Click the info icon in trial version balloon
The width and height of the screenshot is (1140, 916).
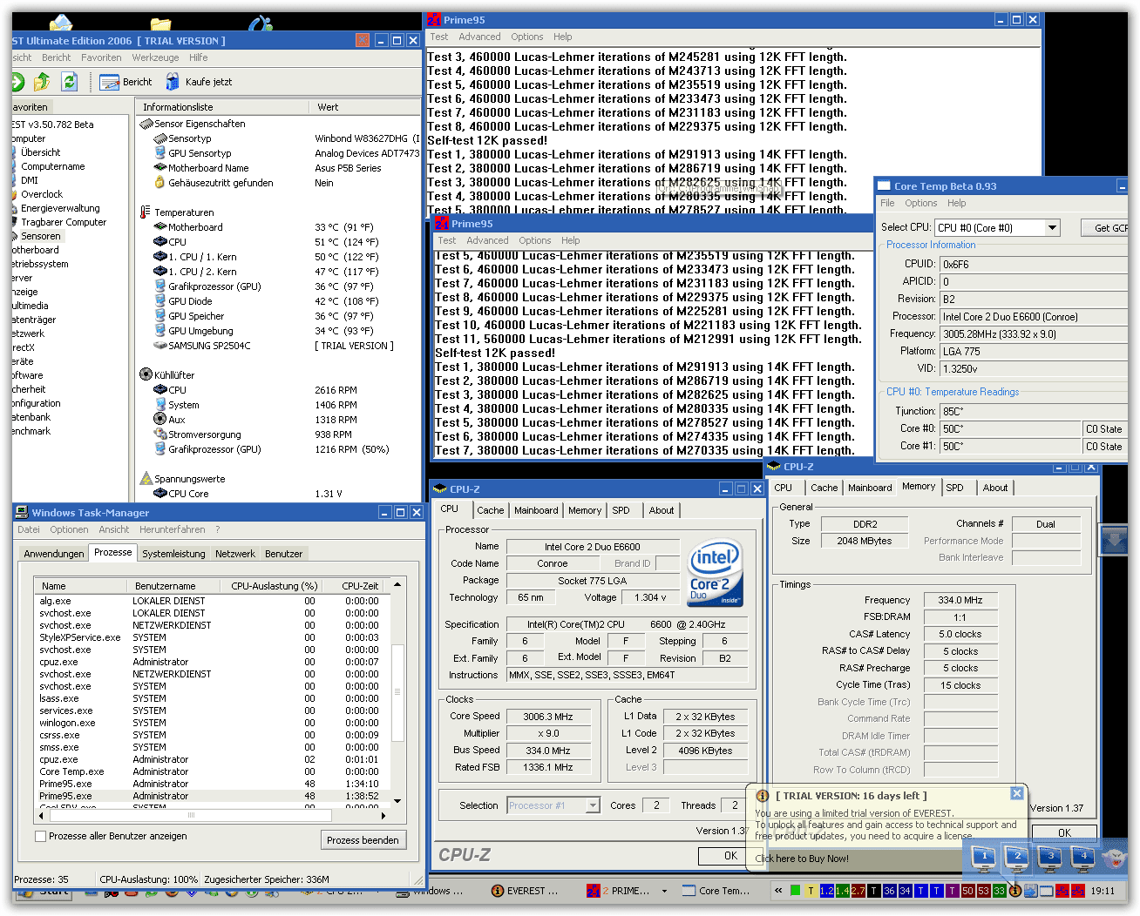coord(763,796)
